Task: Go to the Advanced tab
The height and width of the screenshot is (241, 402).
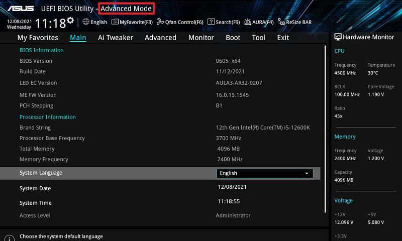Action: 160,38
